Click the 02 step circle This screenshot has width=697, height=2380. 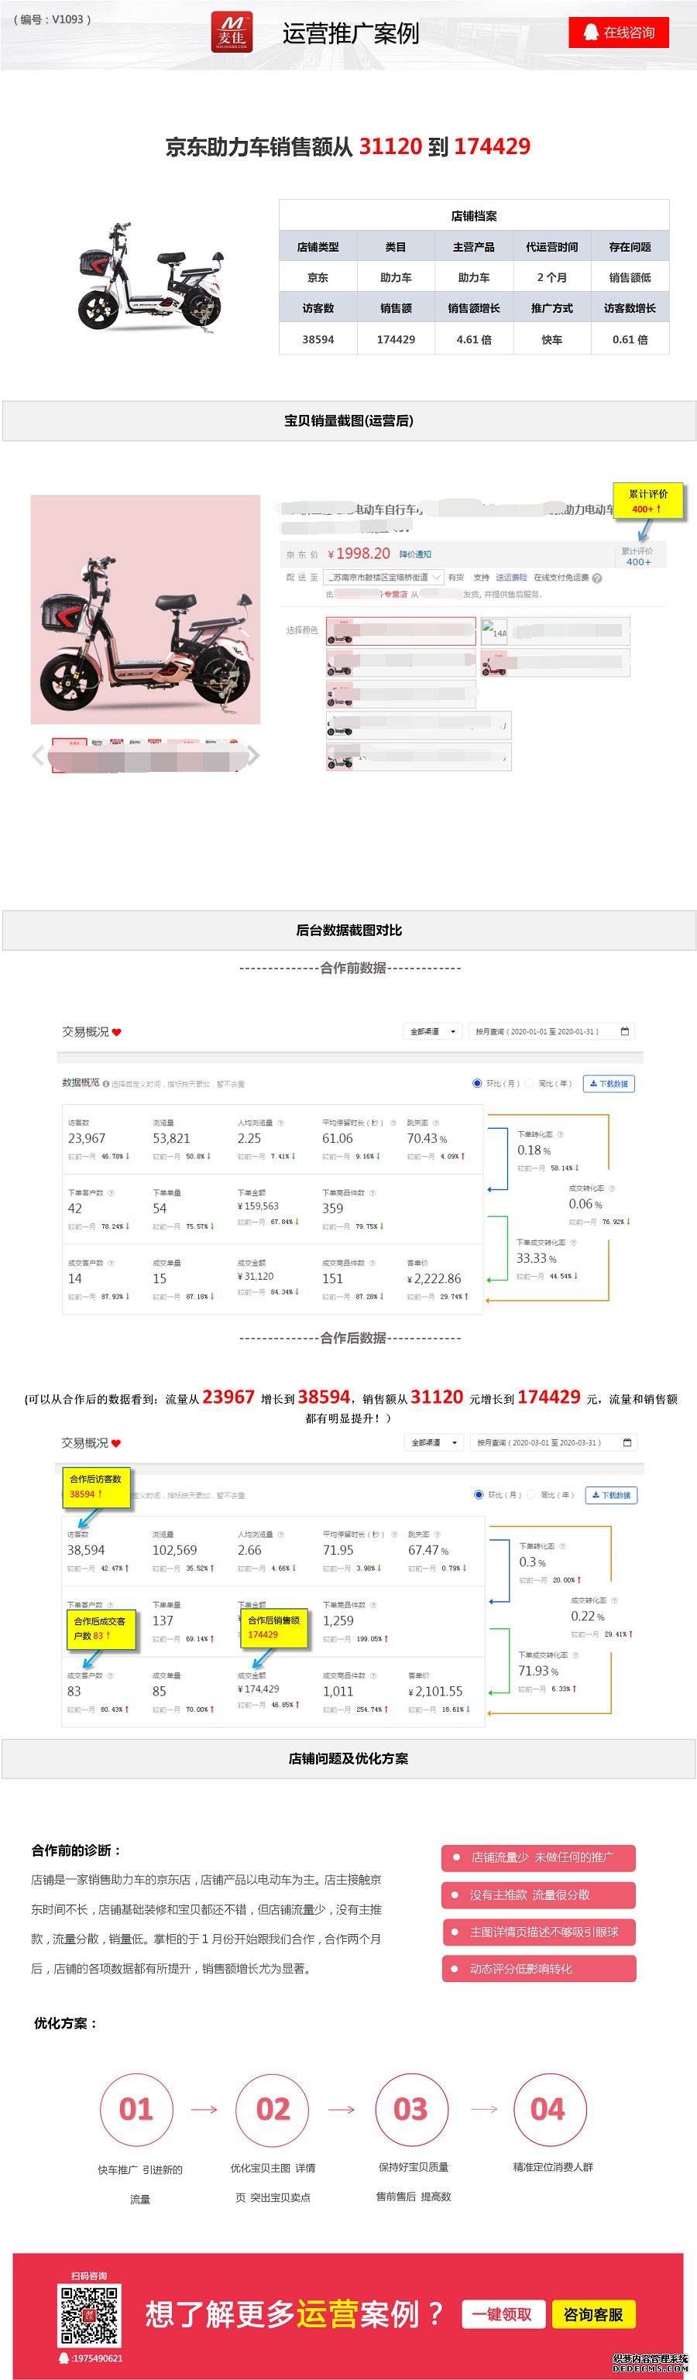click(x=273, y=2109)
